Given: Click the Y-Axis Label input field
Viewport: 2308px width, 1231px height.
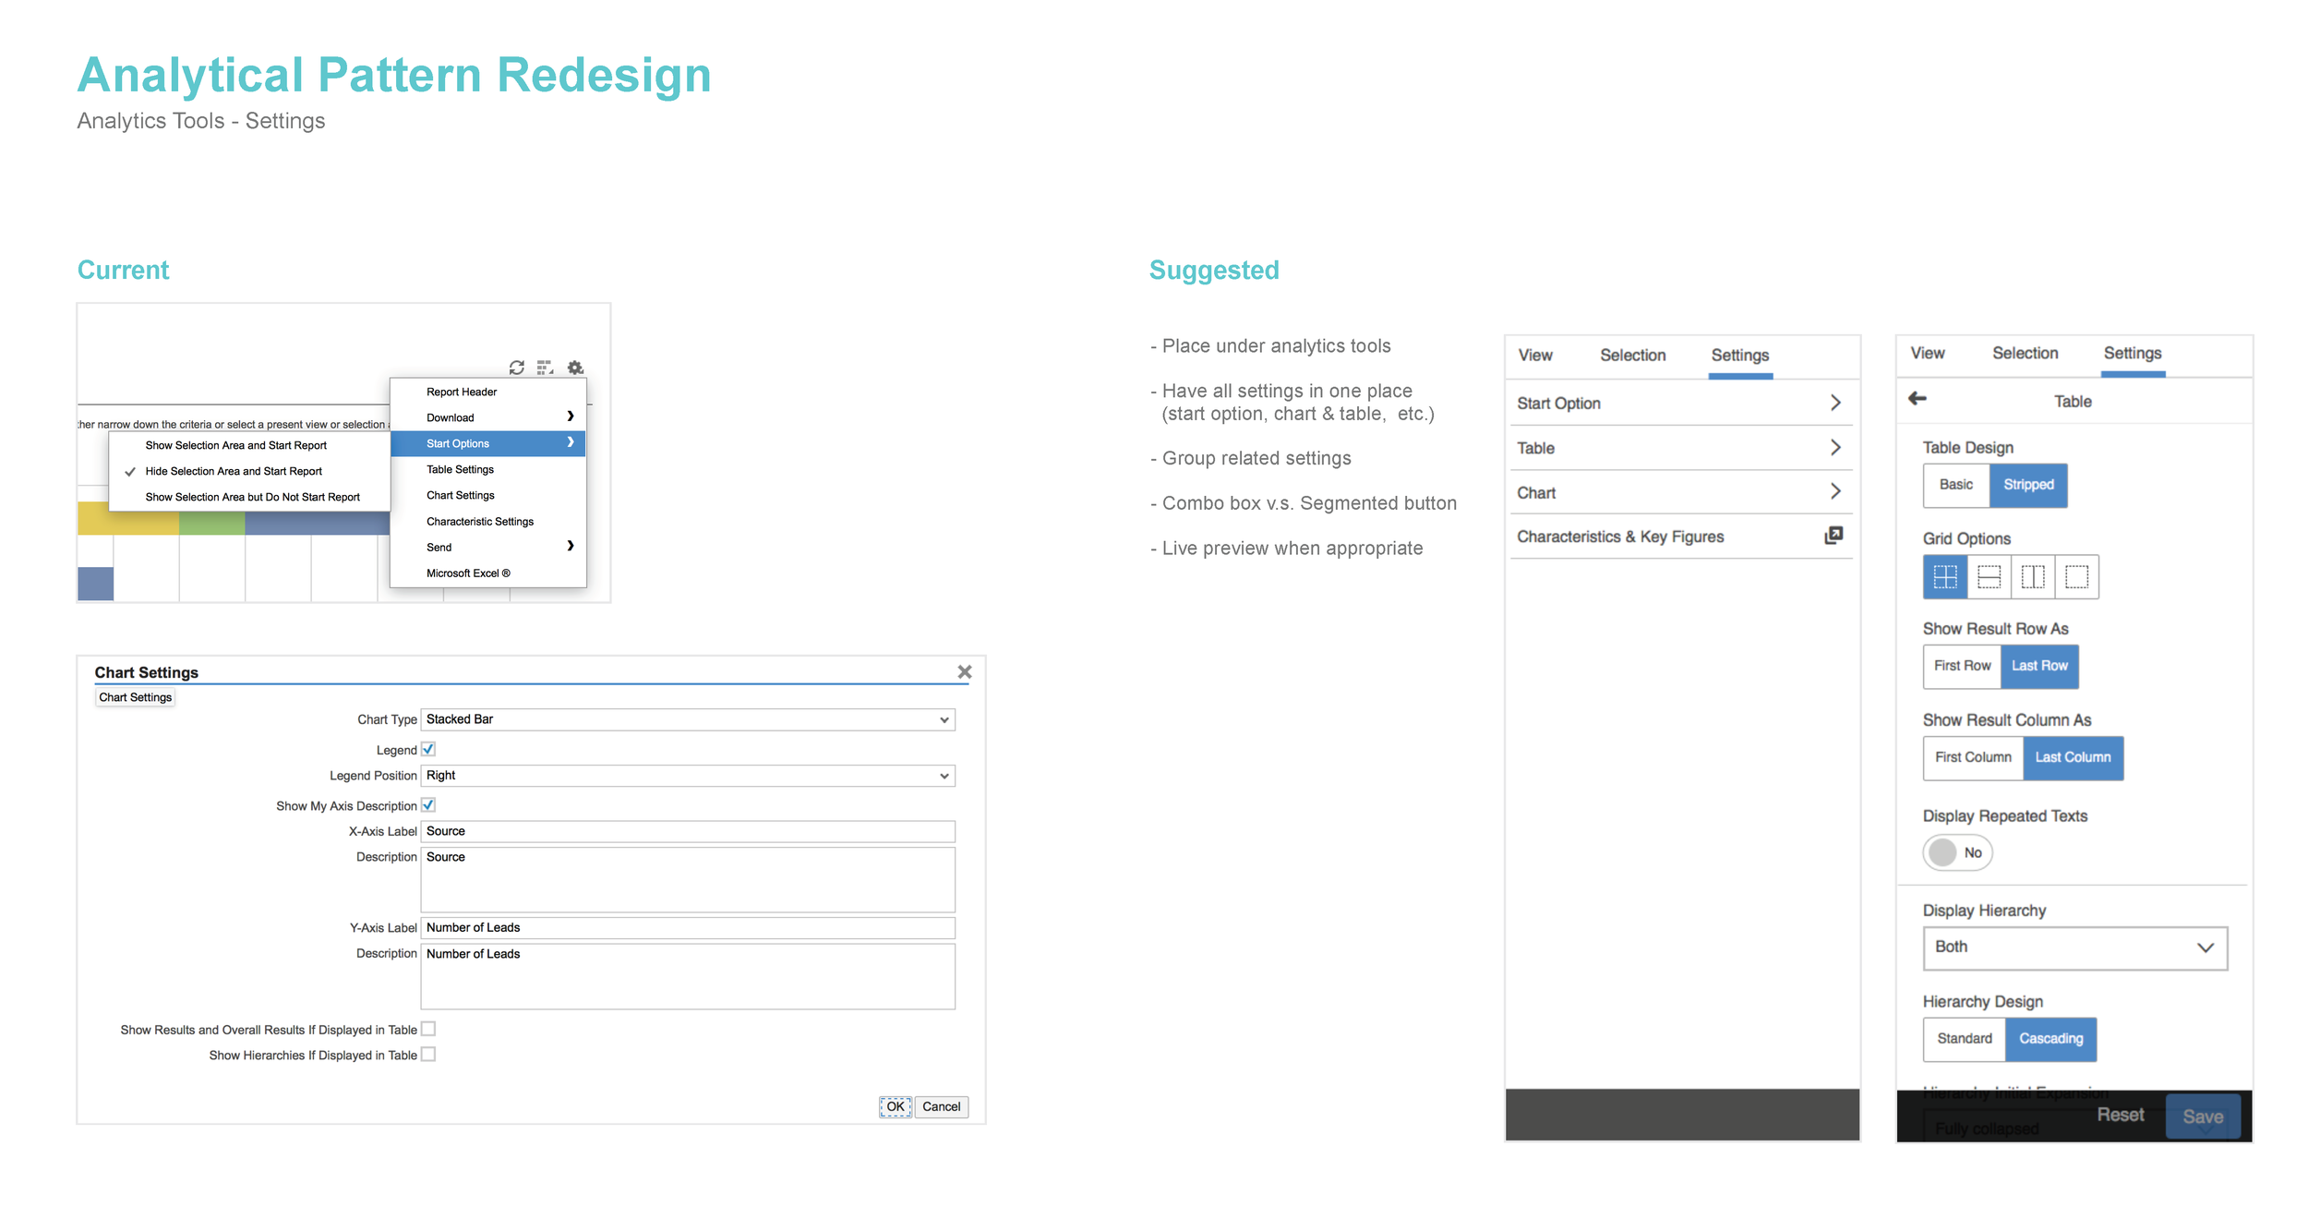Looking at the screenshot, I should point(688,927).
